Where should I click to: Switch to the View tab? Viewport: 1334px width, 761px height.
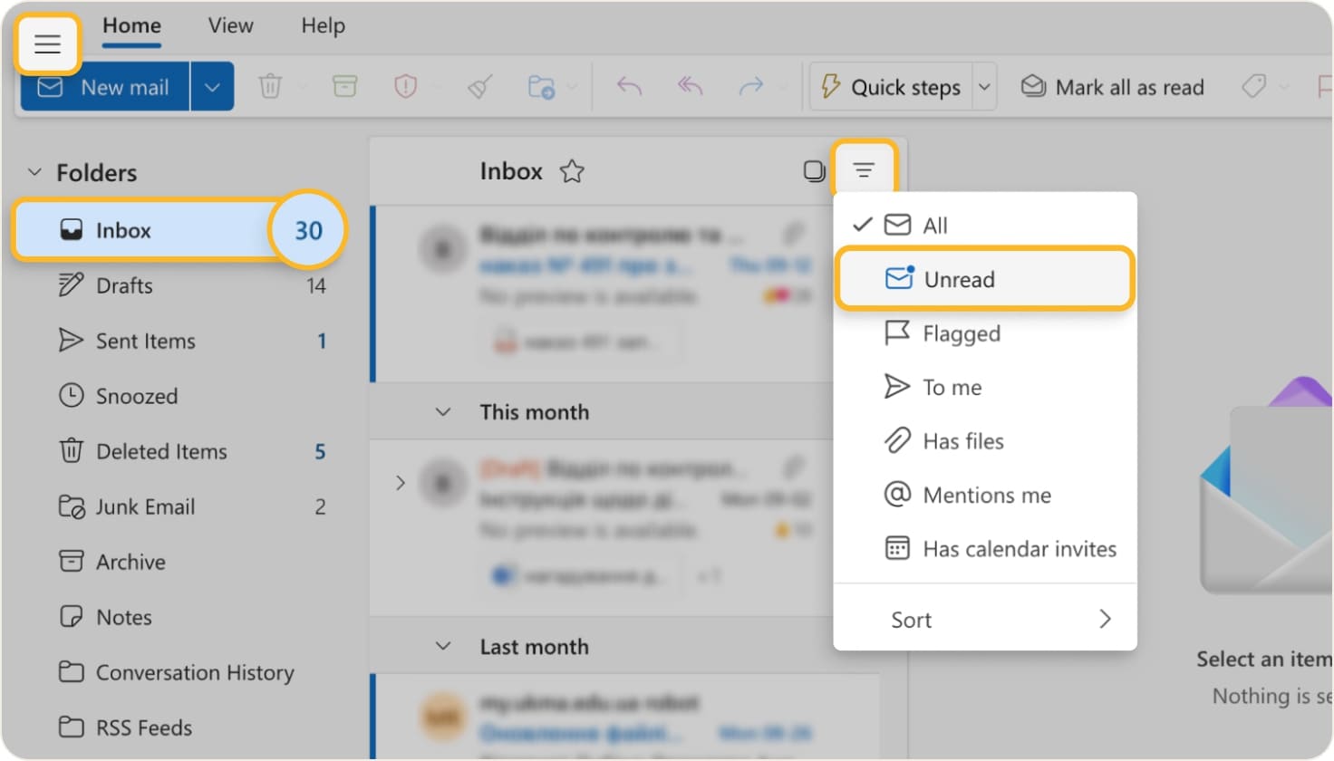click(229, 26)
